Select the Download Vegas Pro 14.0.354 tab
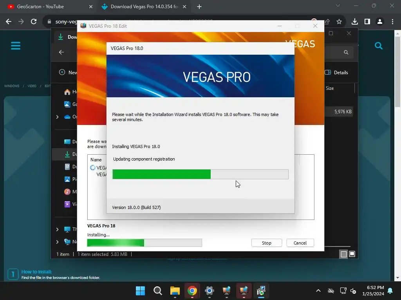Screen dimensions: 401x300 [144, 7]
